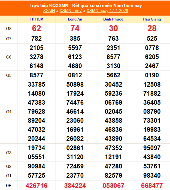Image resolution: width=170 pixels, height=190 pixels.
Task: Click TP HCM special prize number 426716
Action: (x=37, y=186)
